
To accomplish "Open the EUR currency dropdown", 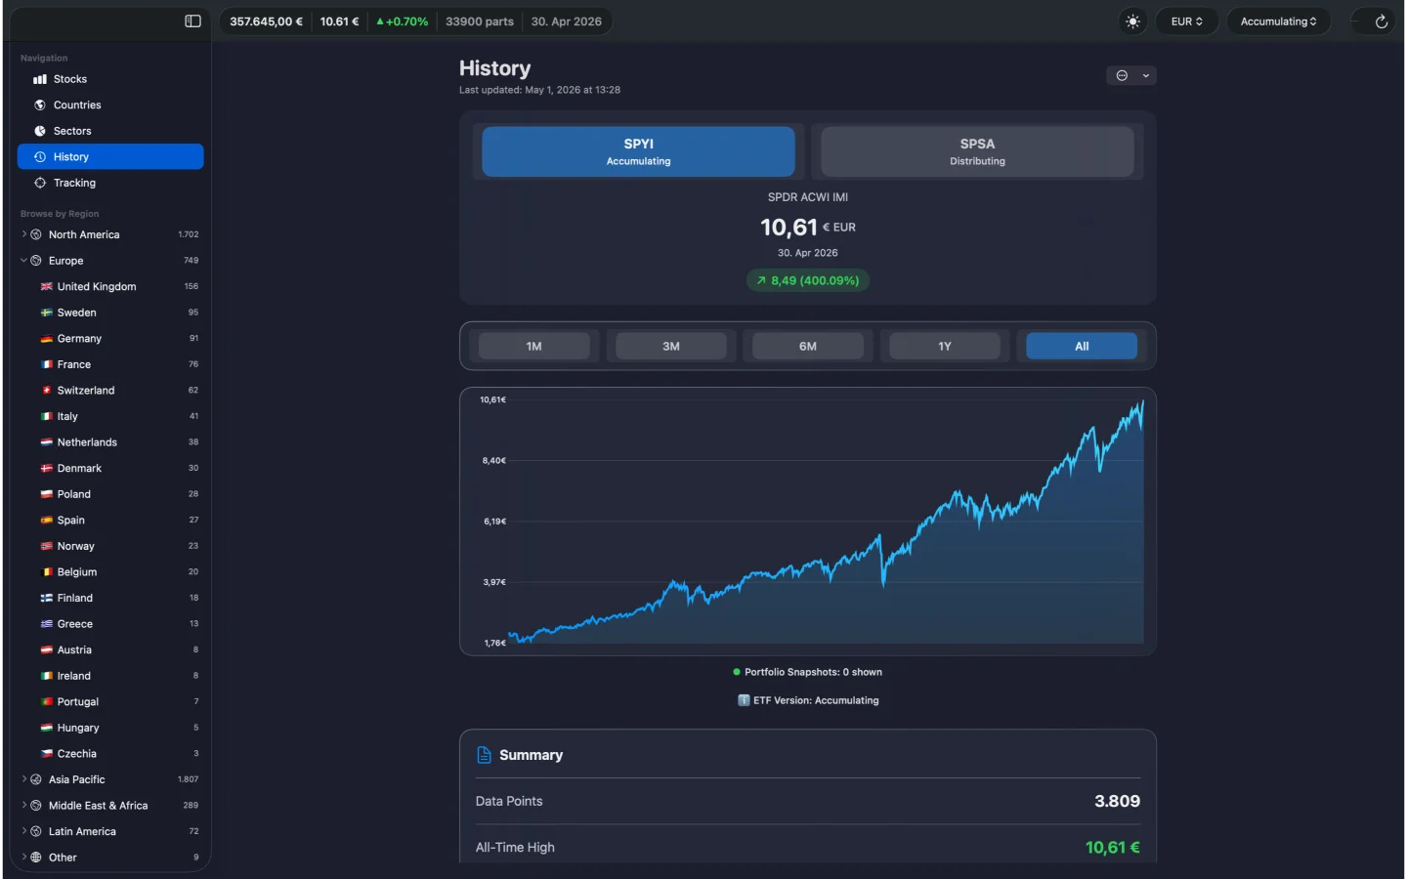I will click(x=1187, y=21).
